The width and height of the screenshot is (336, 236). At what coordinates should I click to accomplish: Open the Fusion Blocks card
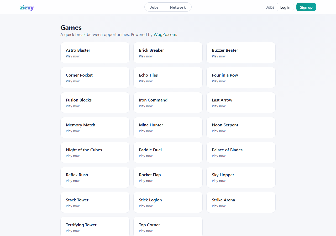tap(95, 103)
